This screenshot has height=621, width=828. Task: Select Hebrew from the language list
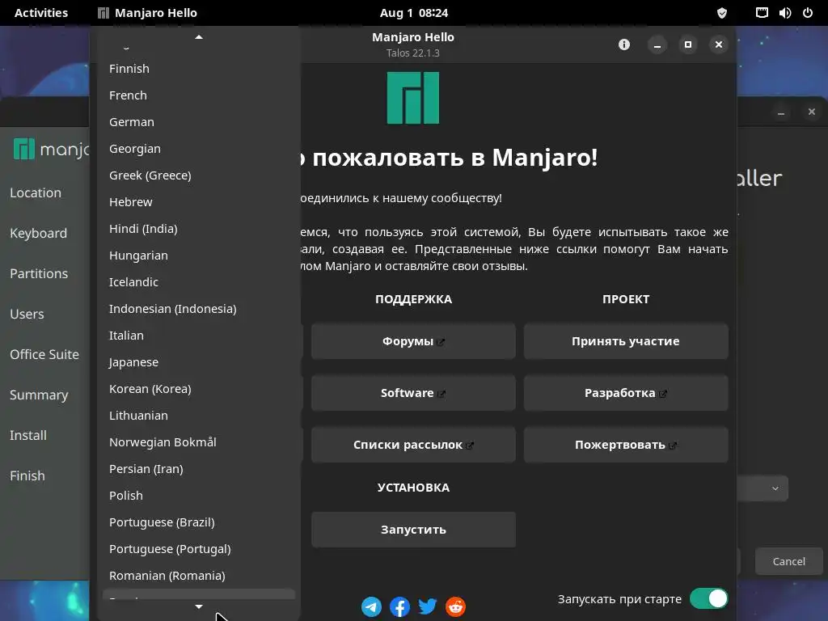click(x=199, y=201)
